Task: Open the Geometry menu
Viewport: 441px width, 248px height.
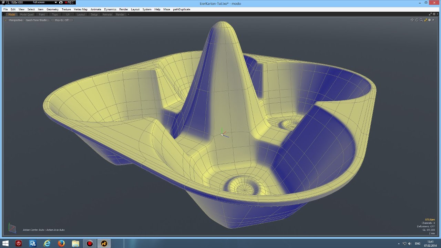Action: pyautogui.click(x=52, y=9)
